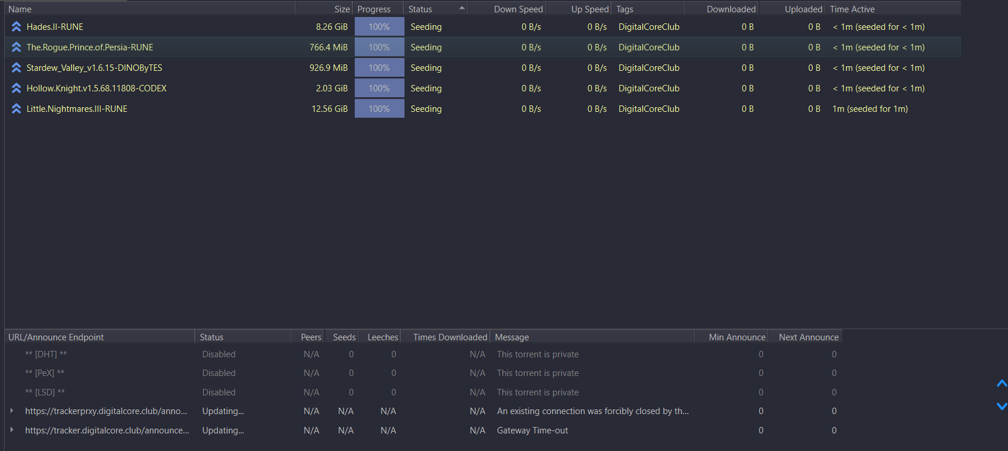This screenshot has width=1008, height=451.
Task: Click the Tags column header
Action: (x=625, y=9)
